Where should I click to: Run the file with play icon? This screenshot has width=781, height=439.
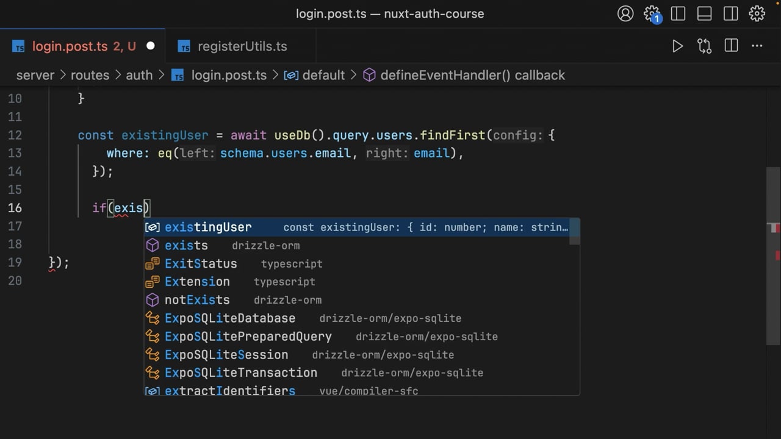click(677, 46)
